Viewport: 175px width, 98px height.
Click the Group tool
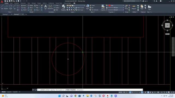[x=126, y=7]
